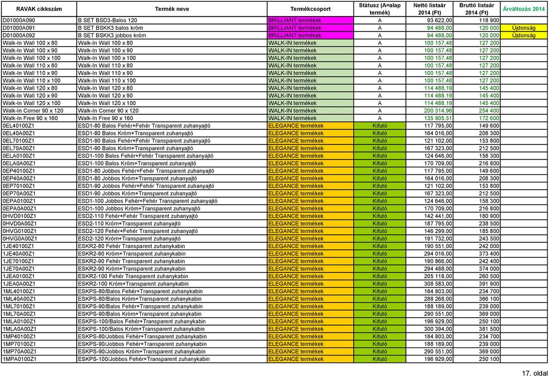Select net price 114 488,19 for Walk-In Wall 120 x 80

point(438,88)
